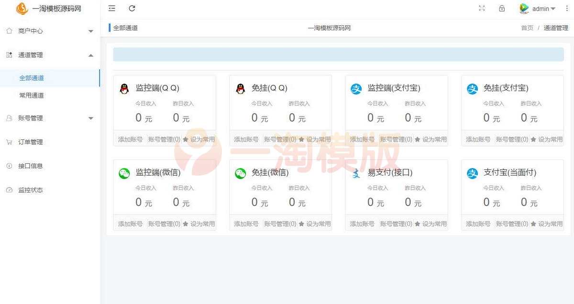Click the admin avatar icon
Screen dimensions: 574x304
tap(524, 8)
